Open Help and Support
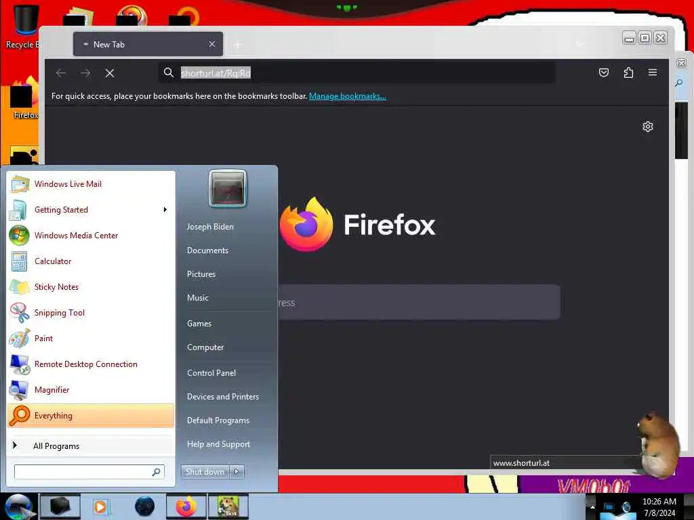The width and height of the screenshot is (694, 520). point(218,444)
